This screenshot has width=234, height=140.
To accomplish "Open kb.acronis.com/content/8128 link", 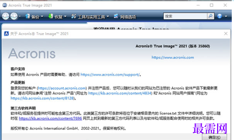I will click(x=42, y=98).
